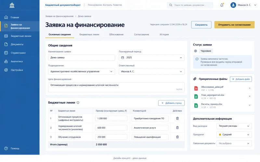Open the notifications bell
This screenshot has width=260, height=162.
(222, 5)
